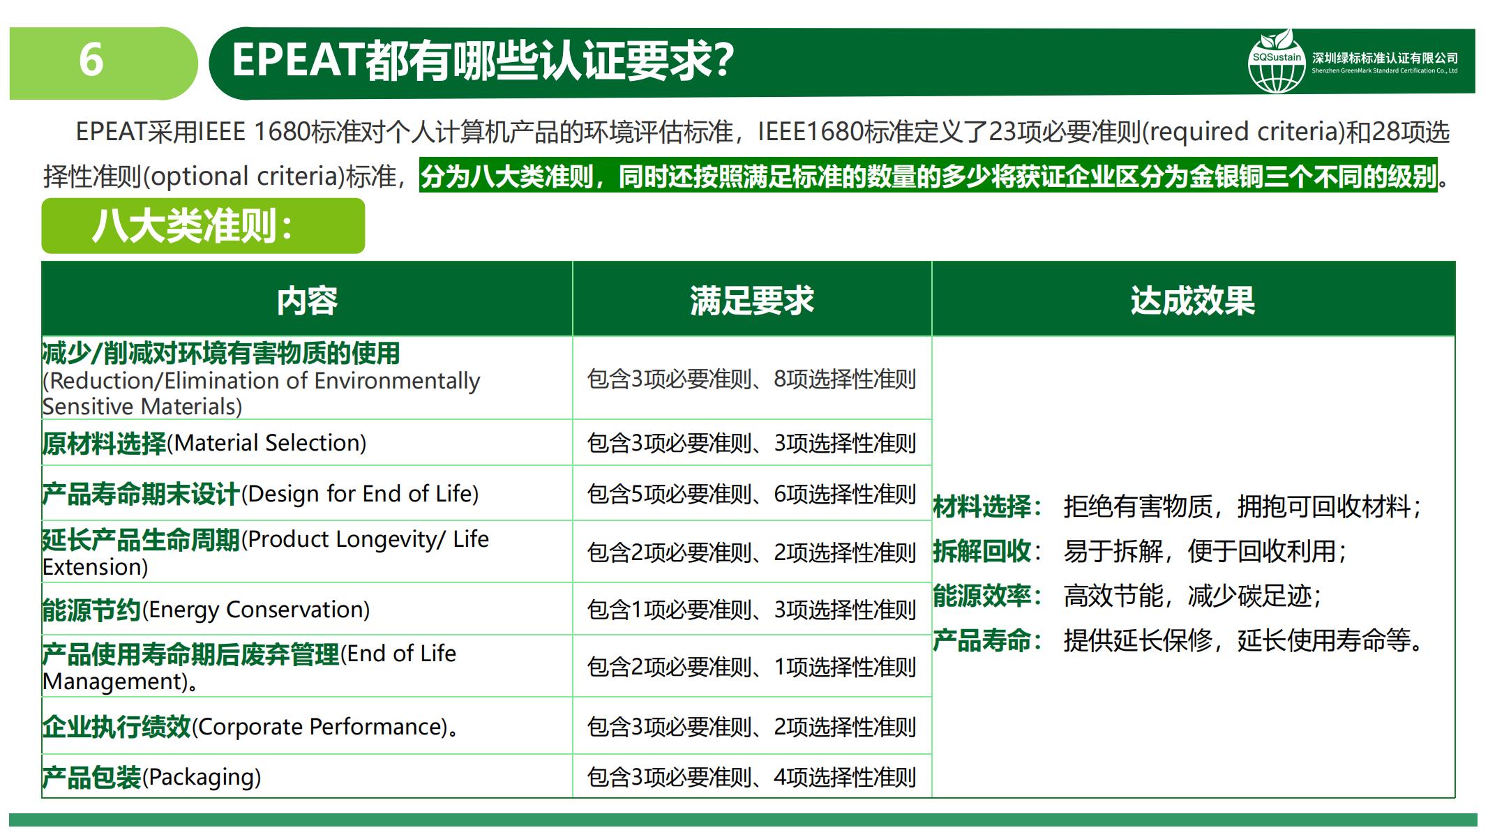Image resolution: width=1488 pixels, height=837 pixels.
Task: Click the '拆解回收:' effect label
Action: (x=988, y=551)
